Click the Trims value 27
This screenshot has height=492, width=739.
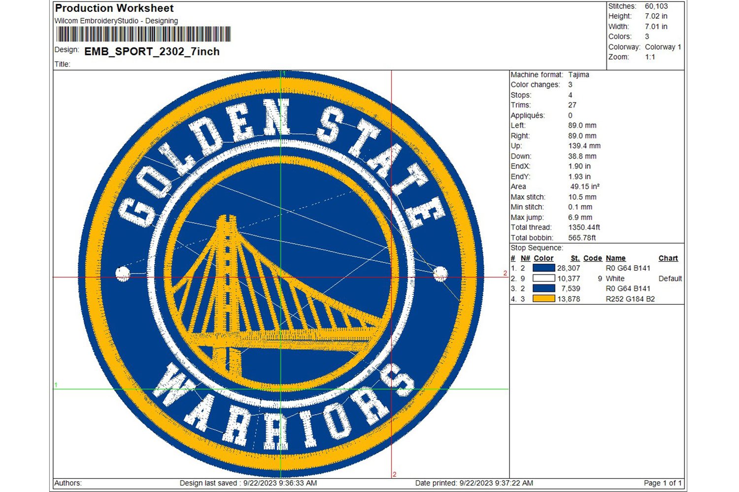point(572,105)
